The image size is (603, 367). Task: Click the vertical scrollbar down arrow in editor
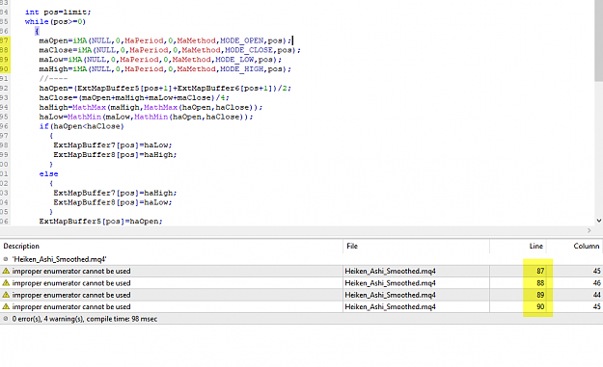599,221
